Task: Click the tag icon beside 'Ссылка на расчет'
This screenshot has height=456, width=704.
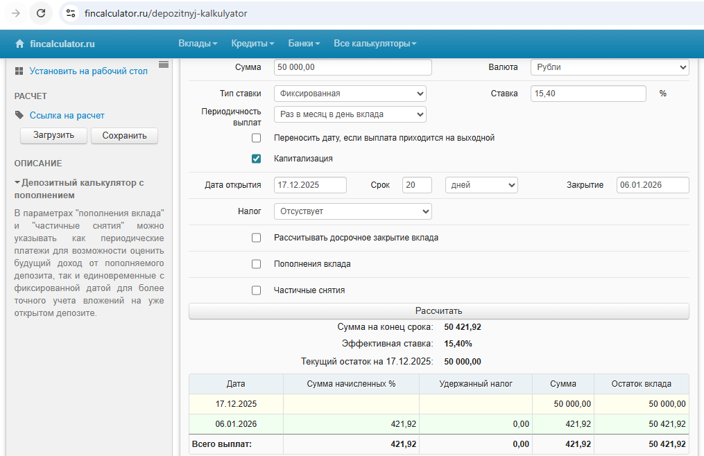Action: [x=19, y=115]
